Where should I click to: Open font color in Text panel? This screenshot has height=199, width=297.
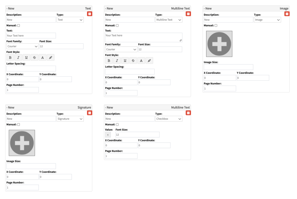point(42,58)
